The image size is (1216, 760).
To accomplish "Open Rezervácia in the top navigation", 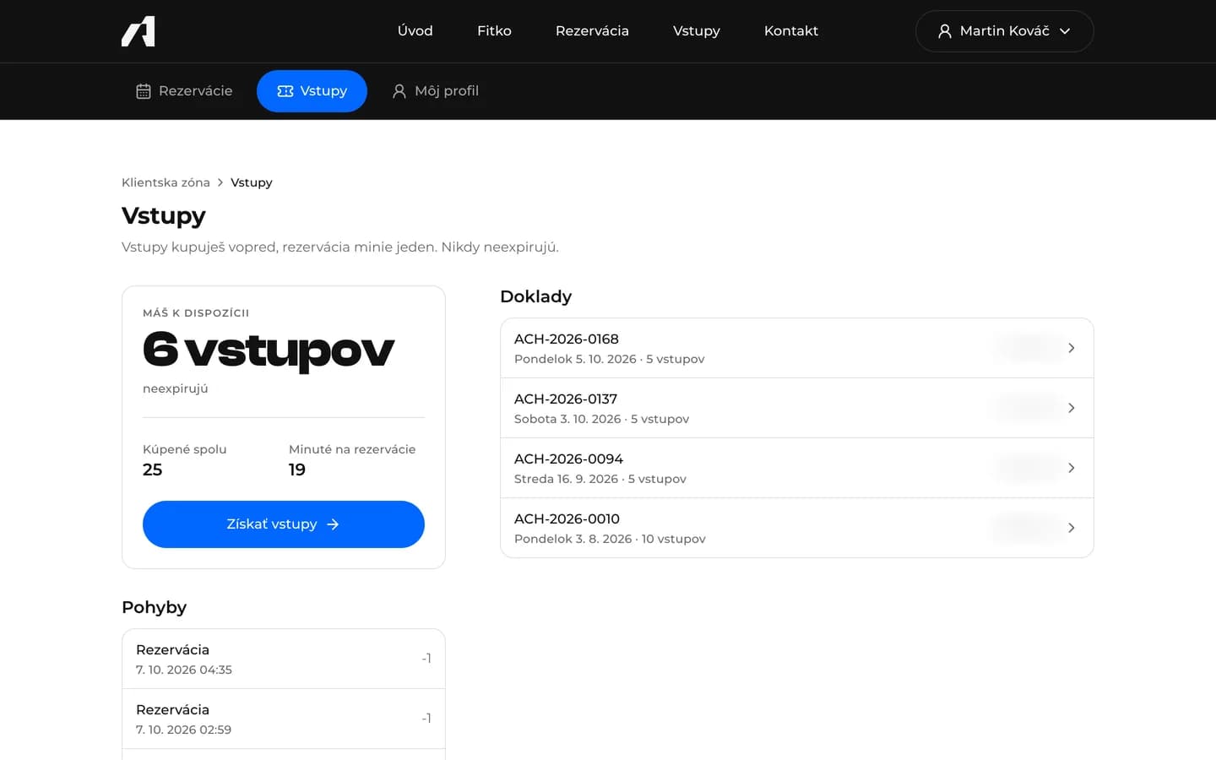I will (592, 31).
